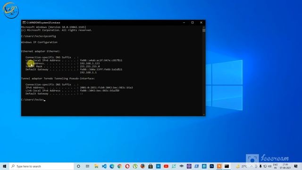
Task: Click the gateway address 192.168.1.1
Action: [x=88, y=72]
